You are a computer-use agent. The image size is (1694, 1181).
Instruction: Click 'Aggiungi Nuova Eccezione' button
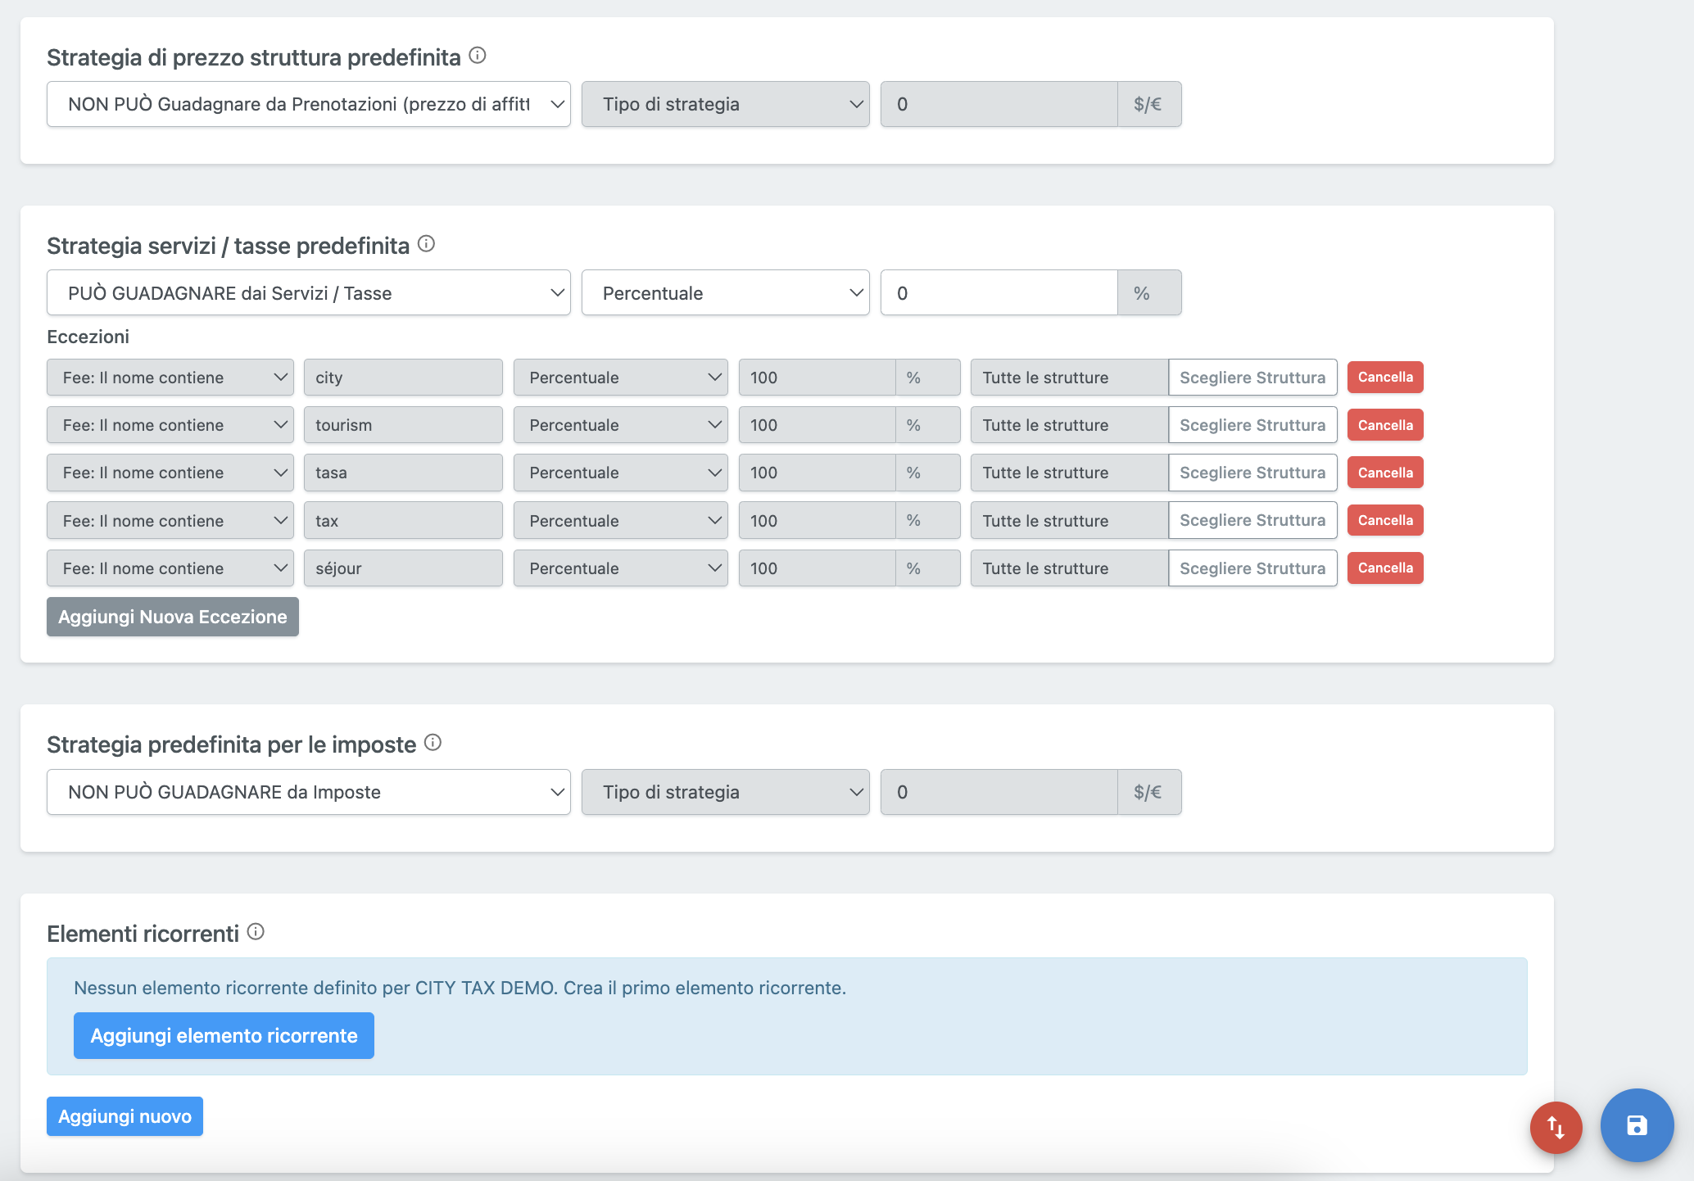[x=173, y=615]
